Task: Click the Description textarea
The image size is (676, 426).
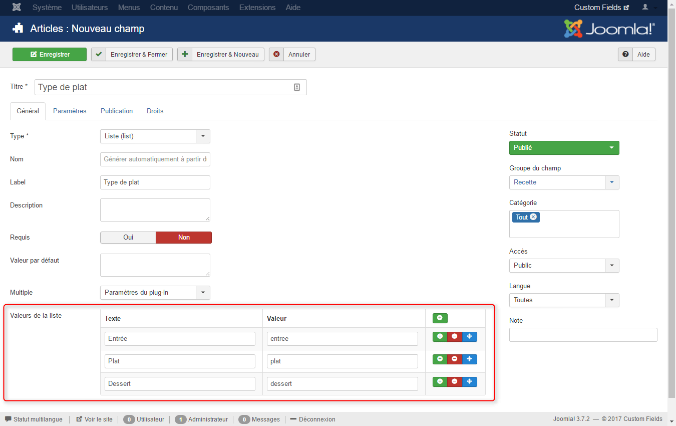Action: click(155, 210)
